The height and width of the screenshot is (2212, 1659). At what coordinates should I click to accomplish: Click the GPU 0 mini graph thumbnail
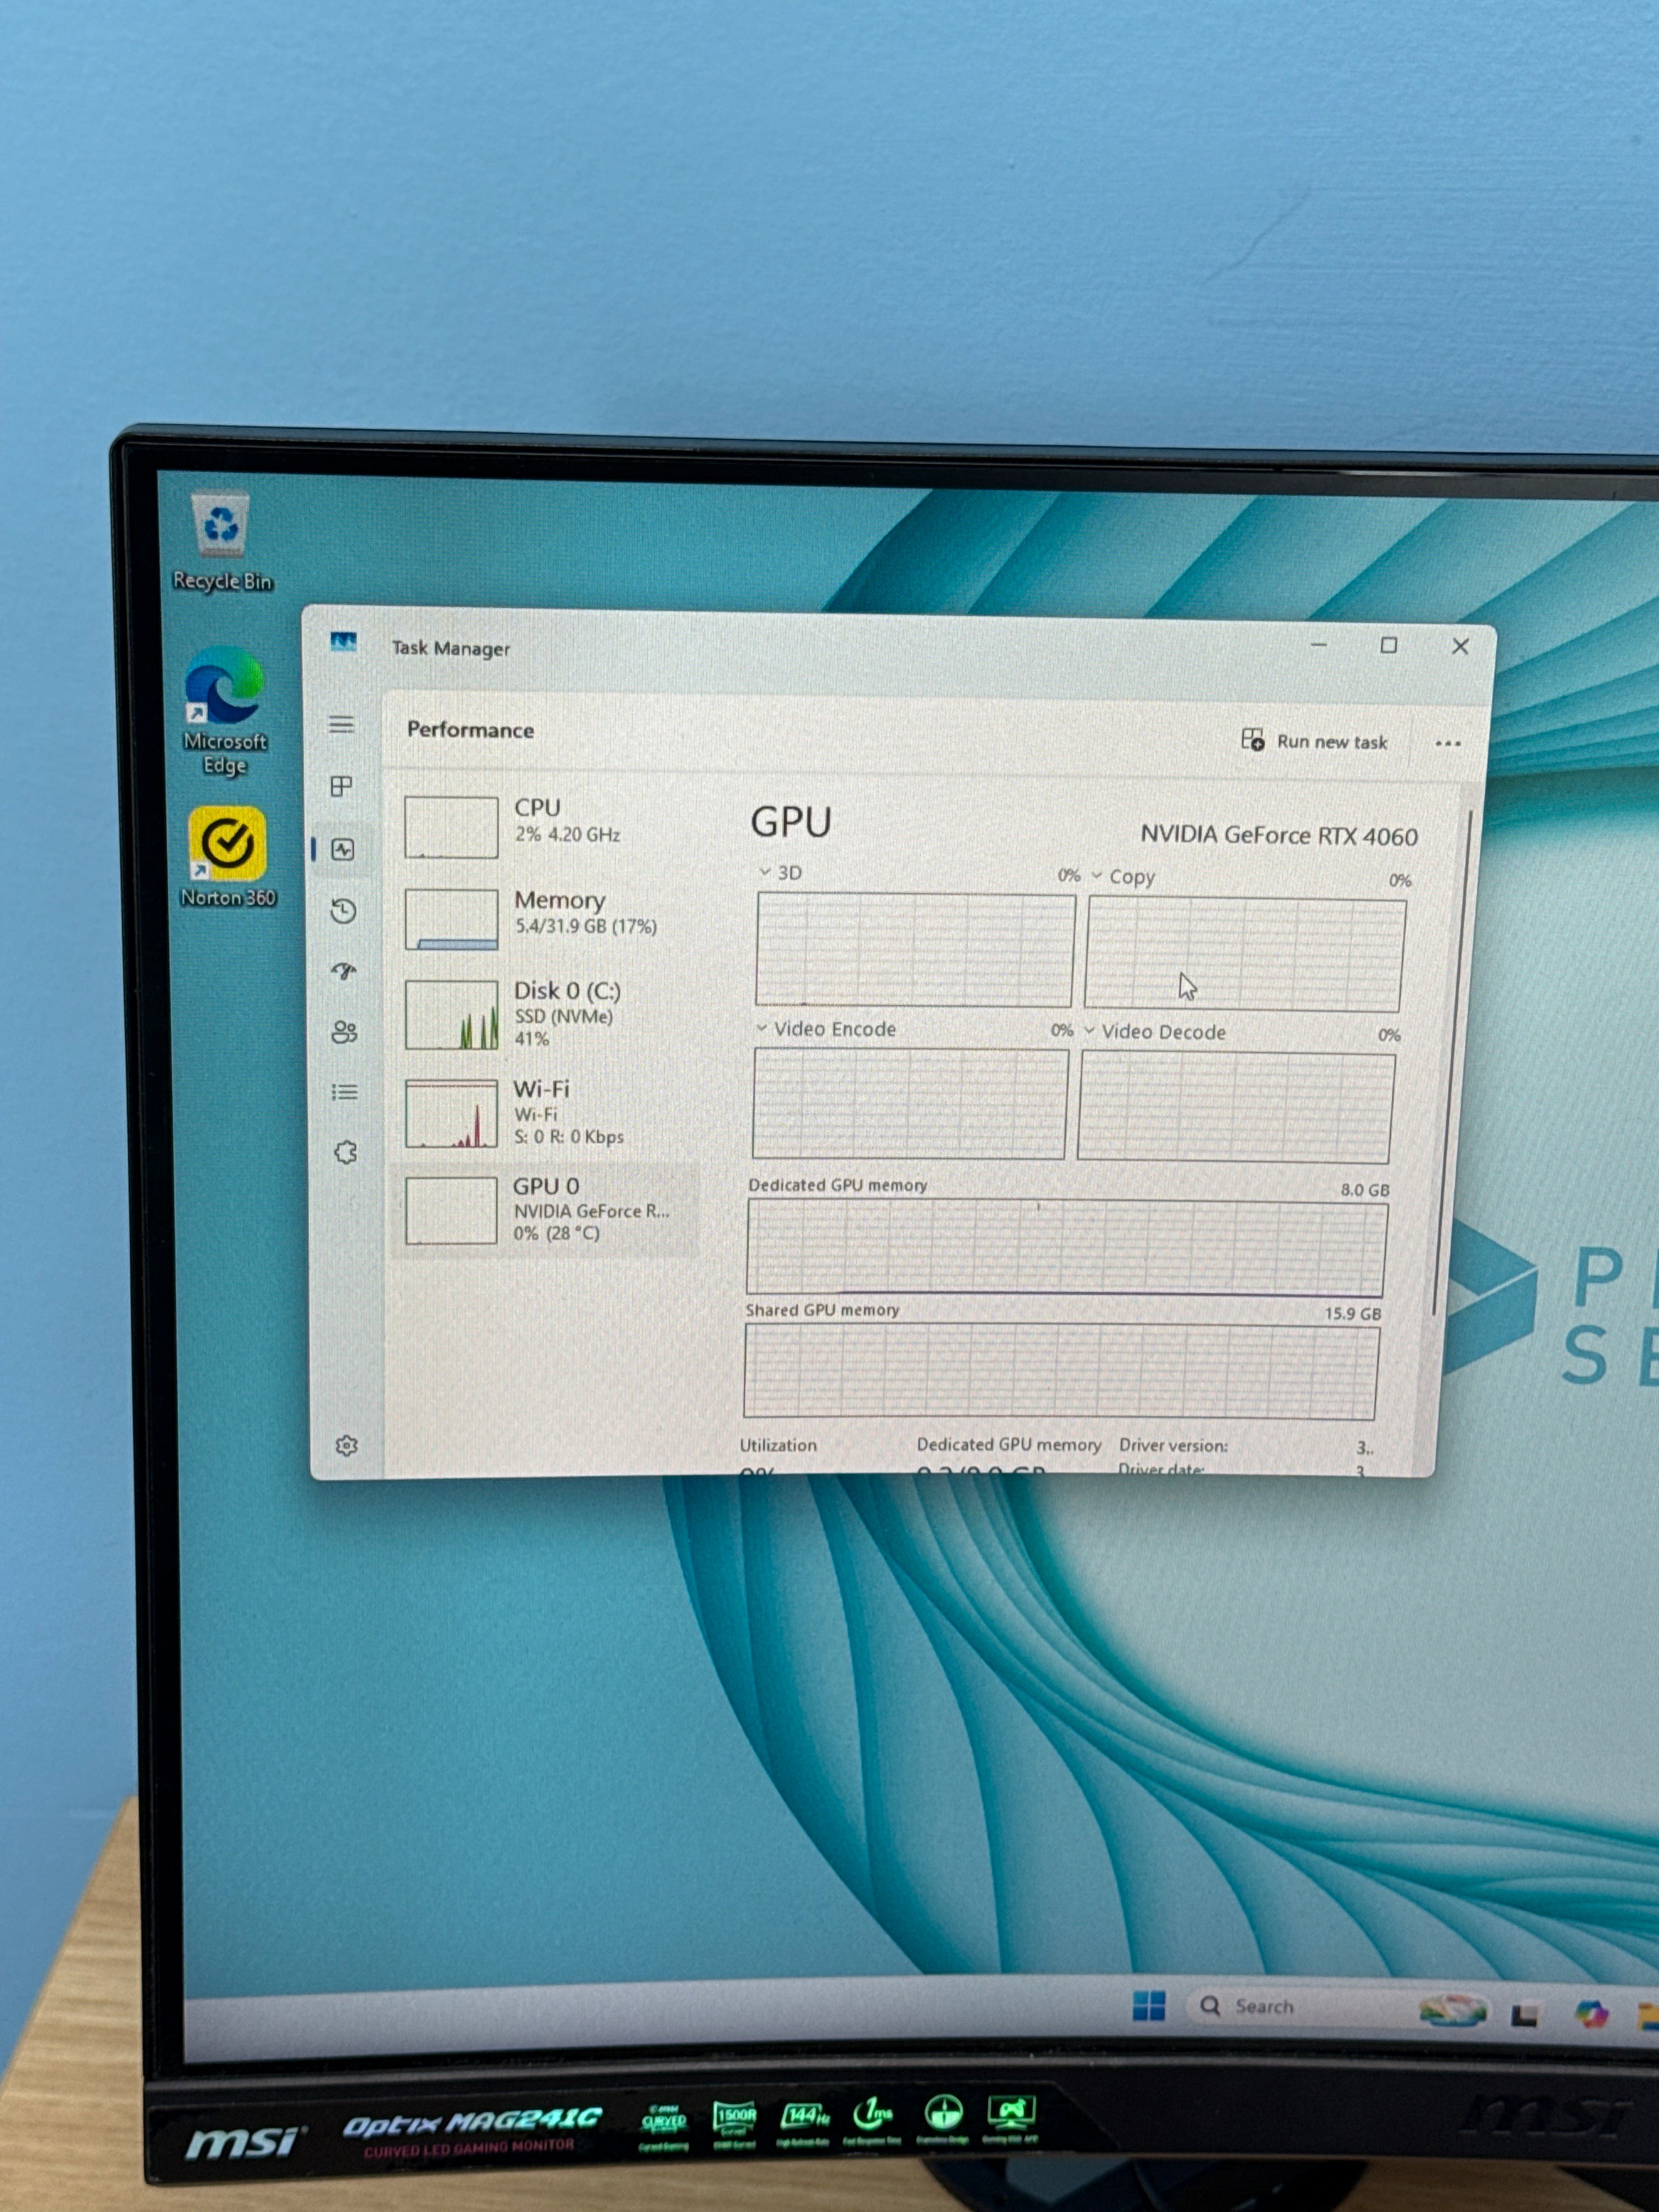[x=451, y=1210]
